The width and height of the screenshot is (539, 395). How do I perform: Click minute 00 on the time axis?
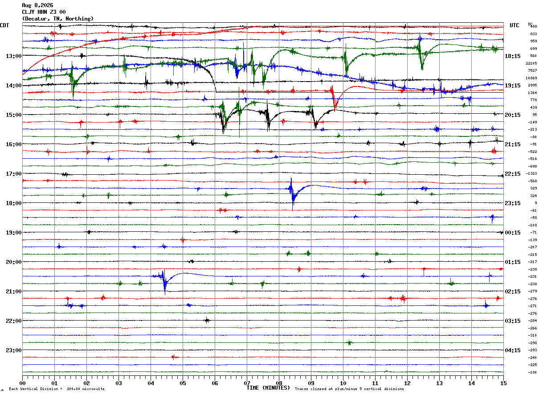[x=22, y=383]
